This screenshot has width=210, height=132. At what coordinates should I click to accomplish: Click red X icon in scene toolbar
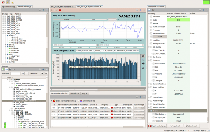[60, 10]
